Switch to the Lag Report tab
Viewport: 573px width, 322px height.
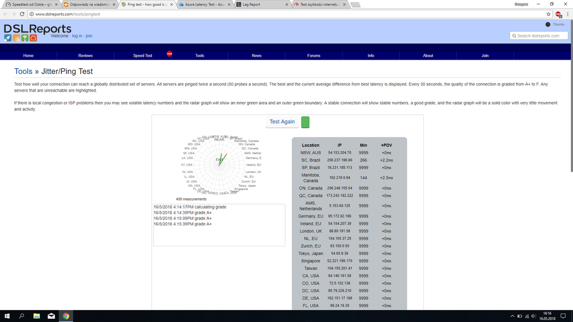261,5
